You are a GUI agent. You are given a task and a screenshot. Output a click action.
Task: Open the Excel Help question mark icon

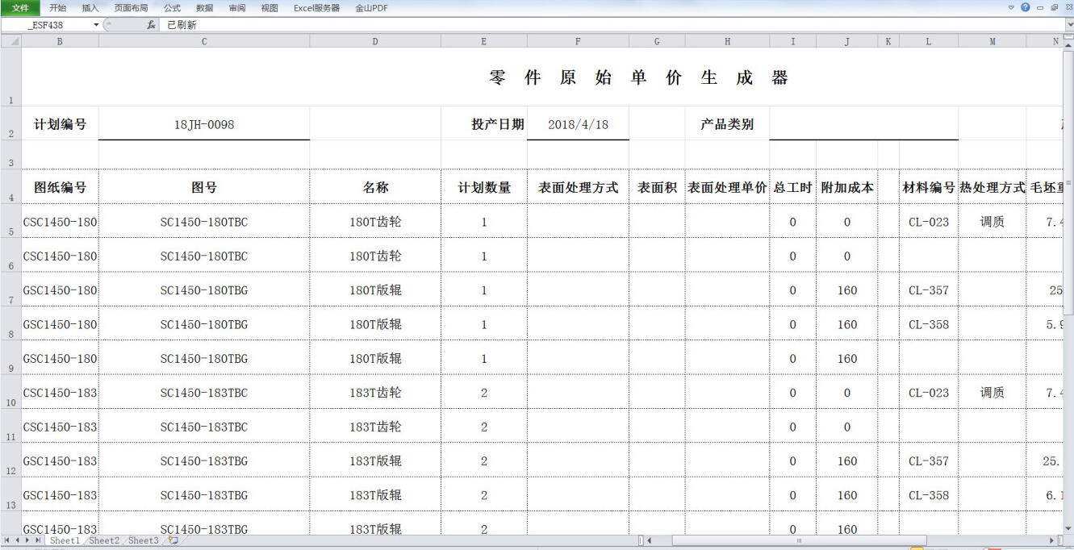click(1026, 7)
